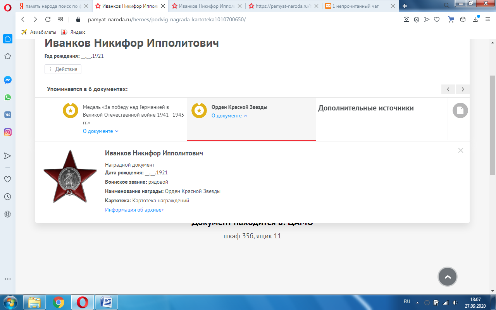Viewport: 496px width, 310px height.
Task: Click the snapshot camera icon in address bar
Action: click(x=406, y=19)
